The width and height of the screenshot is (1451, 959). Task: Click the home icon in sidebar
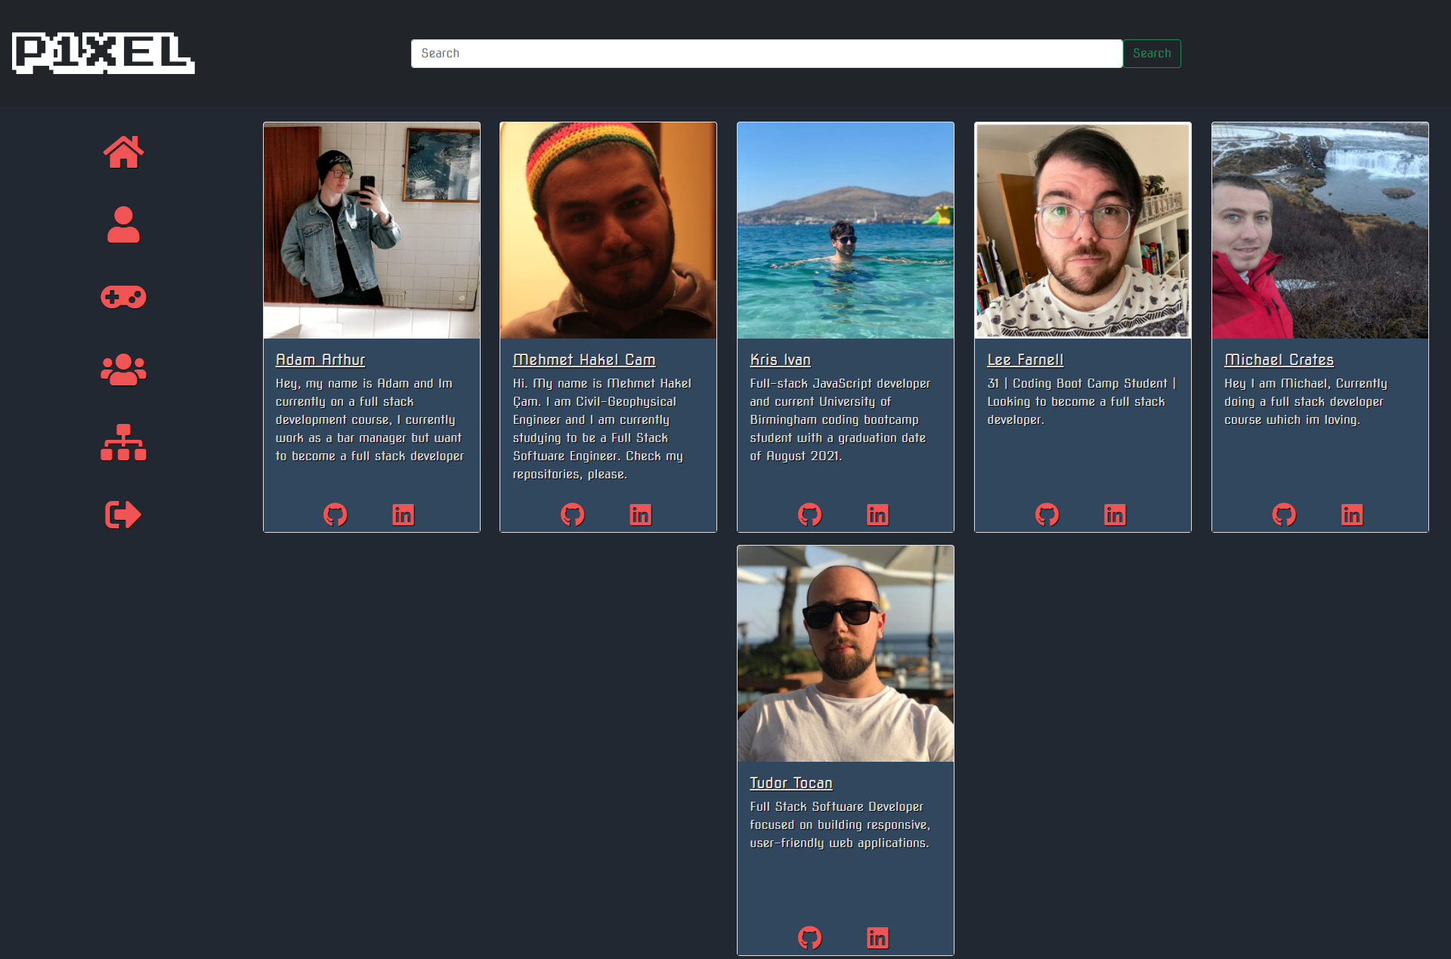coord(123,152)
